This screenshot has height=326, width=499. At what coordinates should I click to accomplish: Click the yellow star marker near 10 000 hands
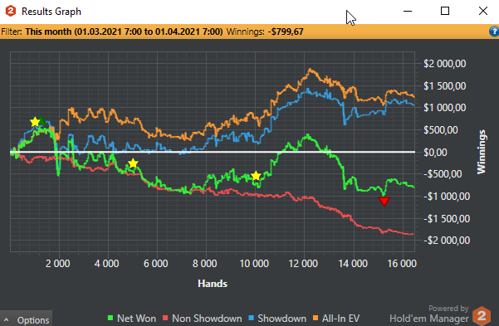[256, 176]
